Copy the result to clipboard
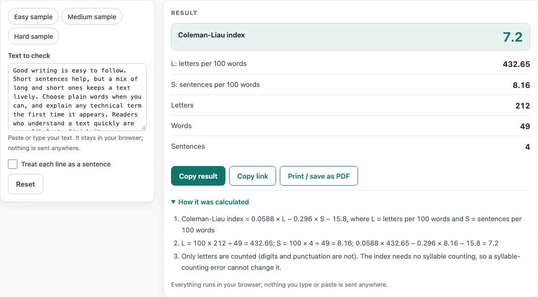 pyautogui.click(x=198, y=176)
